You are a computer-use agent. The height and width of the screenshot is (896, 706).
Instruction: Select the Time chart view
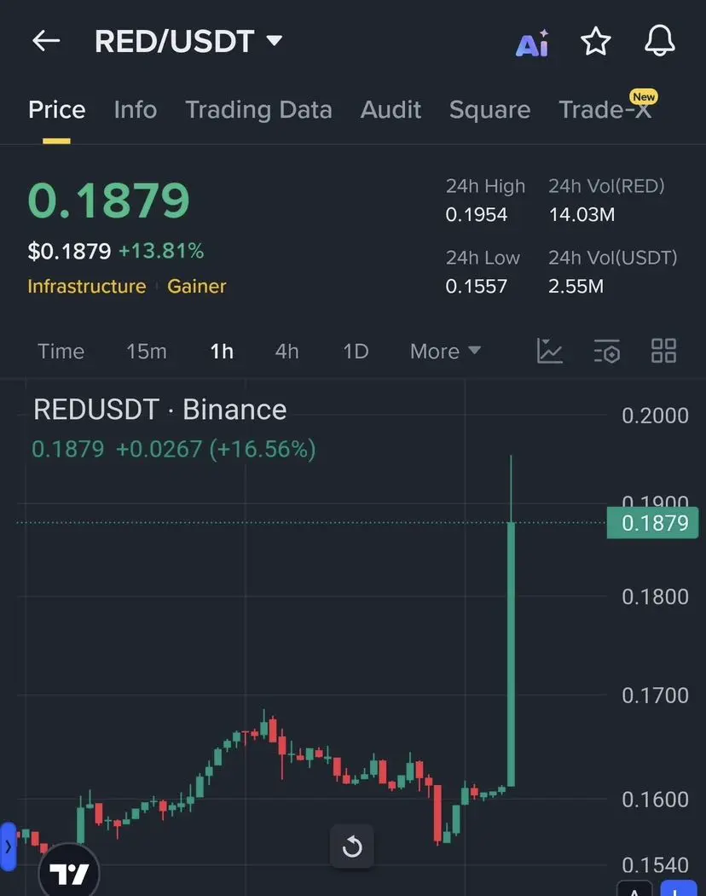click(61, 352)
